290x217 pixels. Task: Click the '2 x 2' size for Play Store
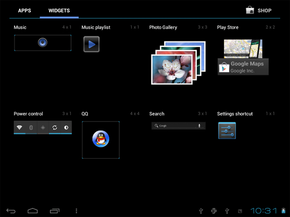(270, 27)
